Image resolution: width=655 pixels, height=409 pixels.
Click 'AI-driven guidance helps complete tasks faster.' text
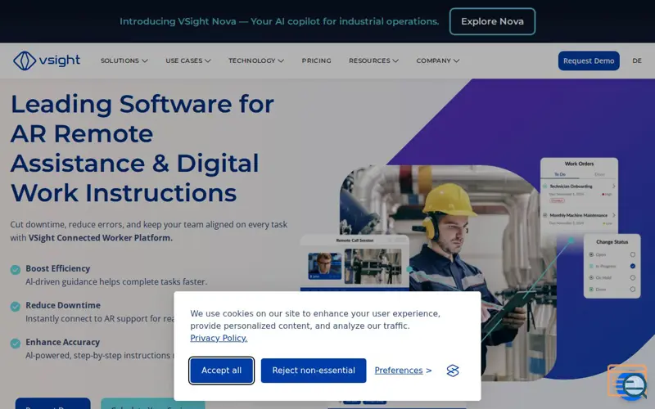pos(116,281)
